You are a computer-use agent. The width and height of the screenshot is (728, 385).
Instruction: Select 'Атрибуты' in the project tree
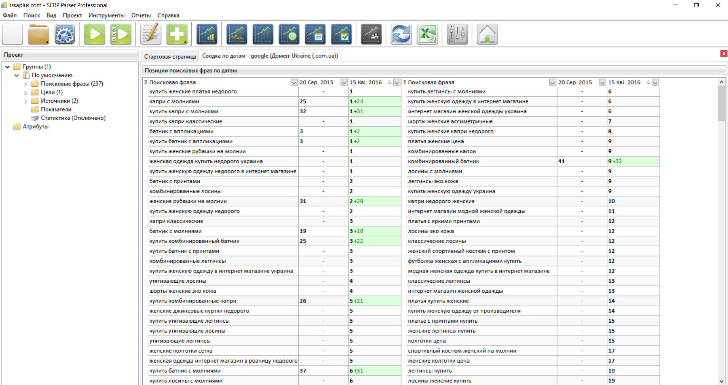point(35,127)
